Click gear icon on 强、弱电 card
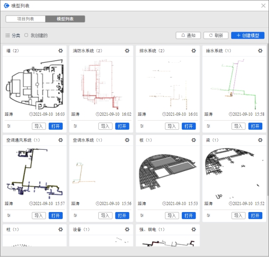 (193, 229)
